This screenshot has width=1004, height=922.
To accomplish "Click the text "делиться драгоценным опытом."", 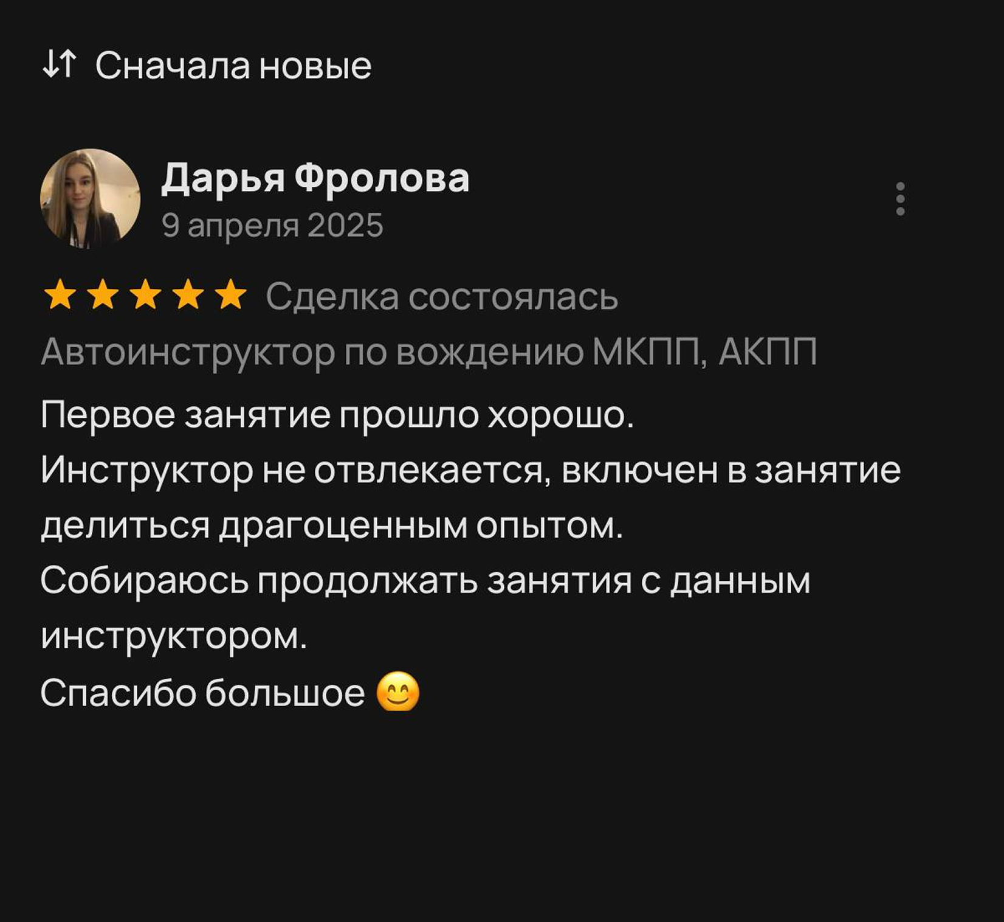I will tap(332, 526).
